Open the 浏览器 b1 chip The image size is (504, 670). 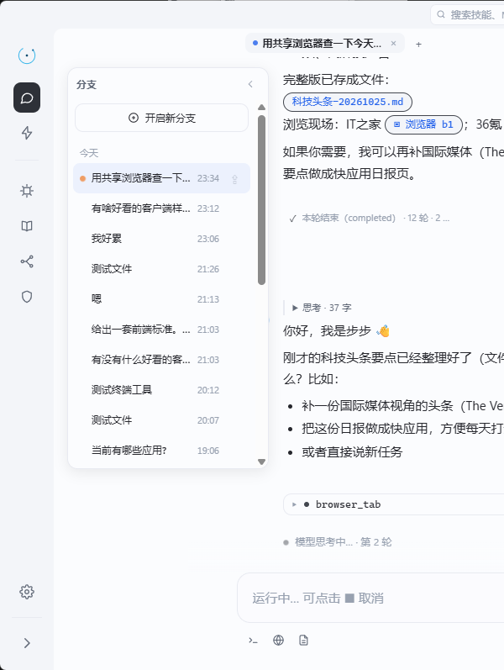(x=423, y=124)
